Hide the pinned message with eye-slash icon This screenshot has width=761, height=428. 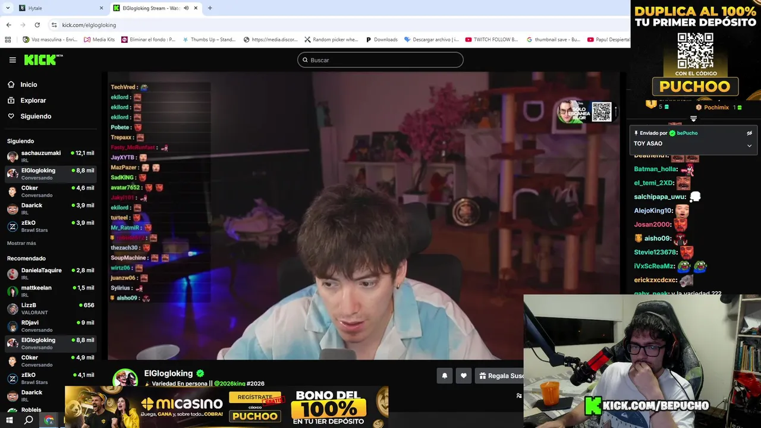pyautogui.click(x=749, y=133)
